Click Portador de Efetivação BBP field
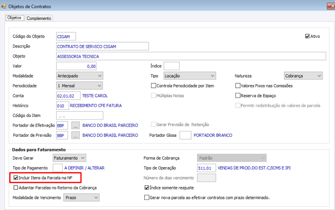This screenshot has width=335, height=210. 62,126
